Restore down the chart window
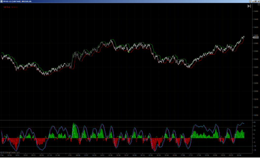This screenshot has height=158, width=260. pyautogui.click(x=256, y=1)
